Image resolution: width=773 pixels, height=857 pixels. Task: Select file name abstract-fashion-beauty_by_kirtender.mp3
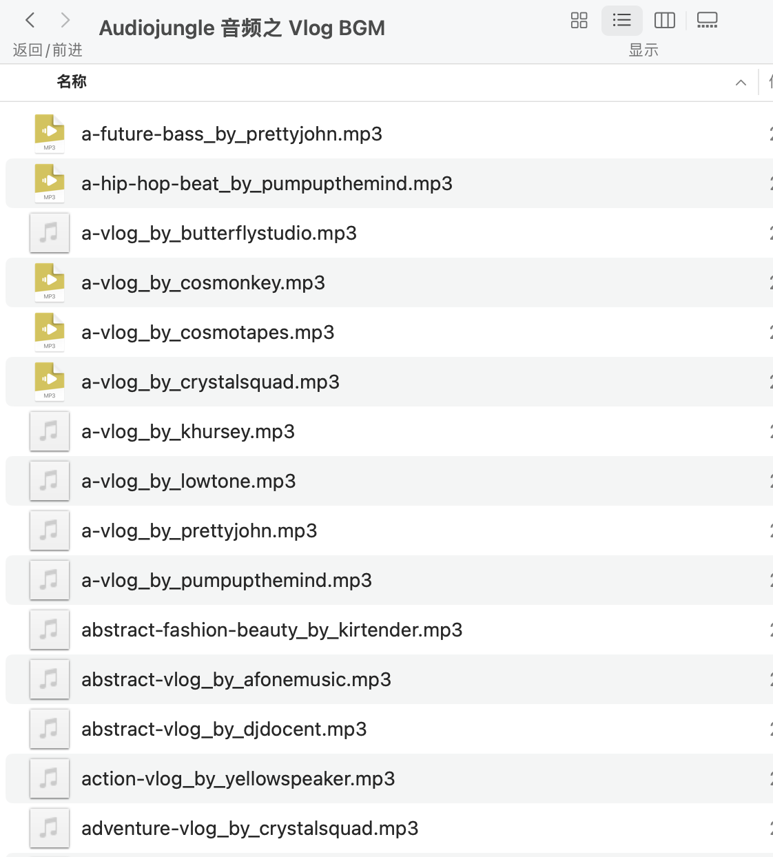pyautogui.click(x=272, y=630)
